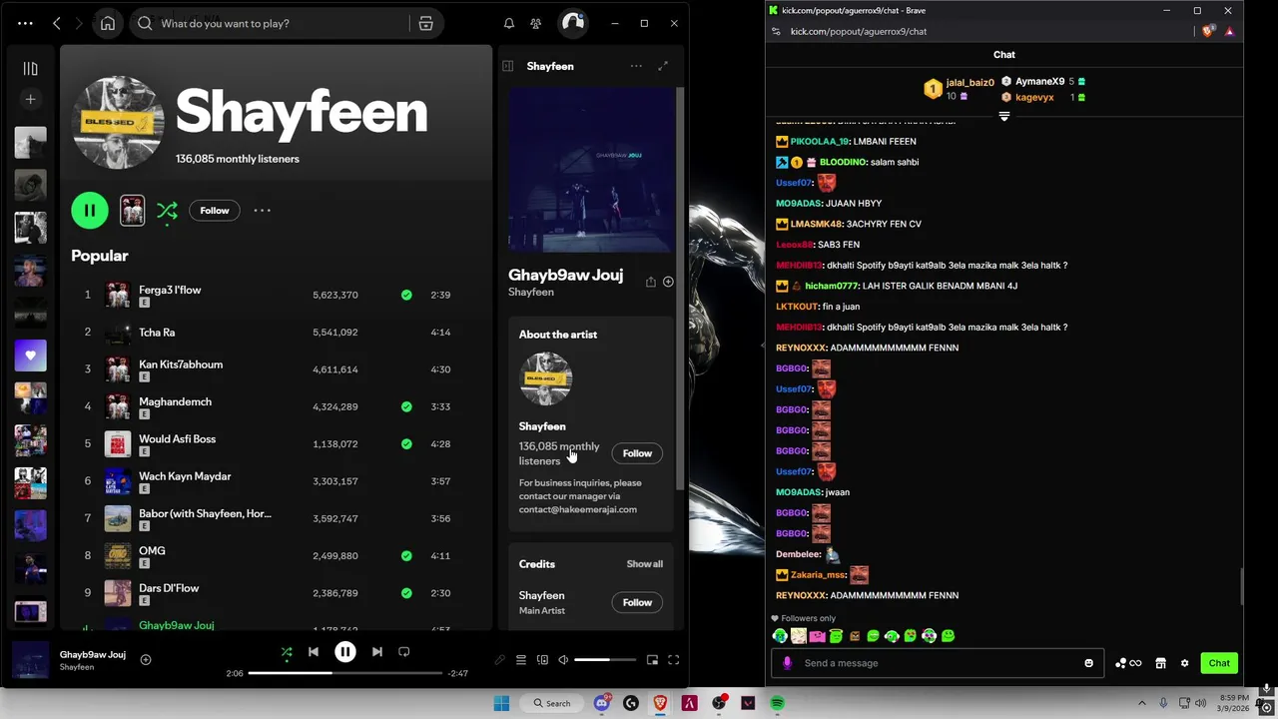This screenshot has width=1278, height=719.
Task: Toggle repeat mode
Action: click(x=403, y=652)
